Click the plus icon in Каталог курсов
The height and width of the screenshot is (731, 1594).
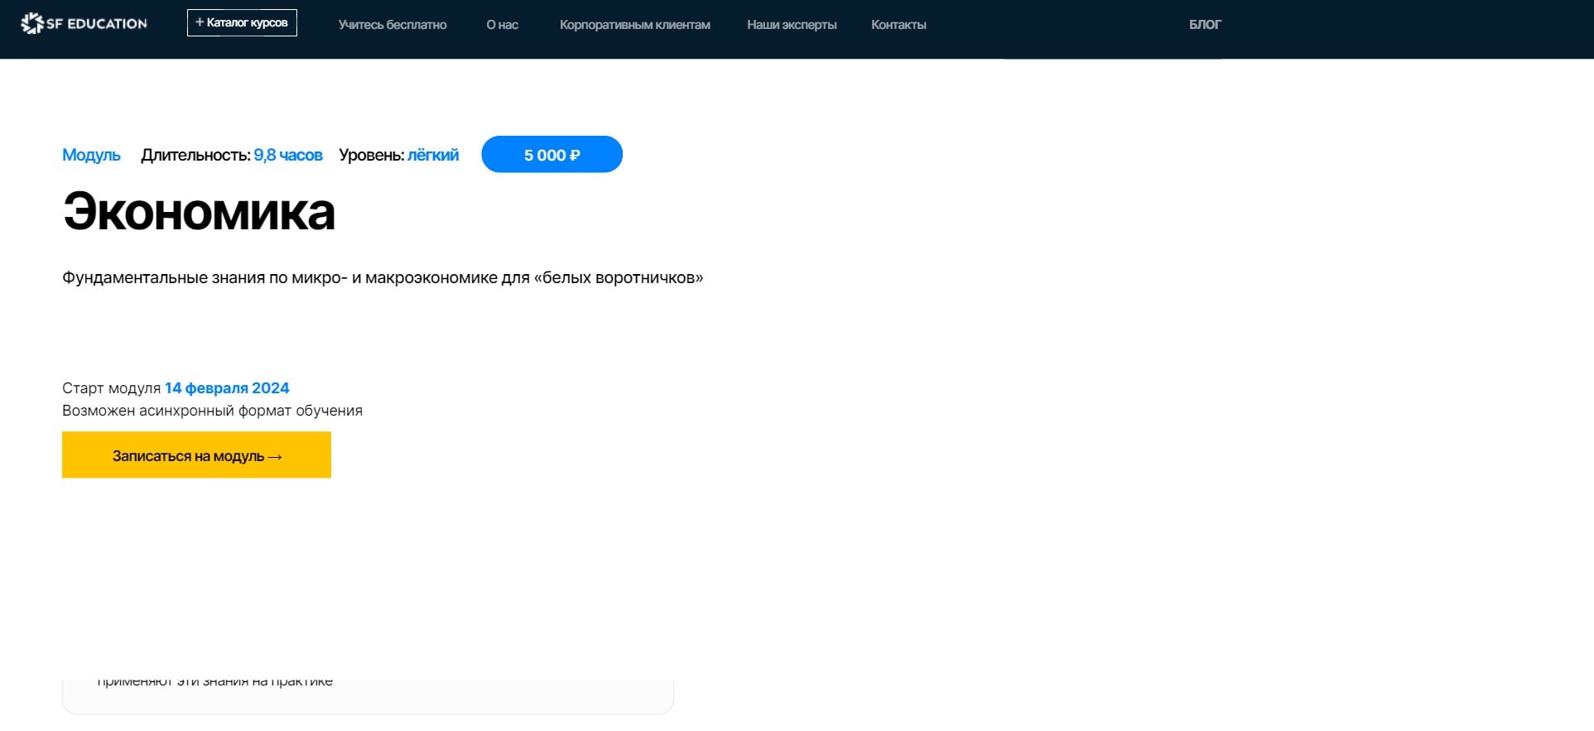pyautogui.click(x=200, y=22)
